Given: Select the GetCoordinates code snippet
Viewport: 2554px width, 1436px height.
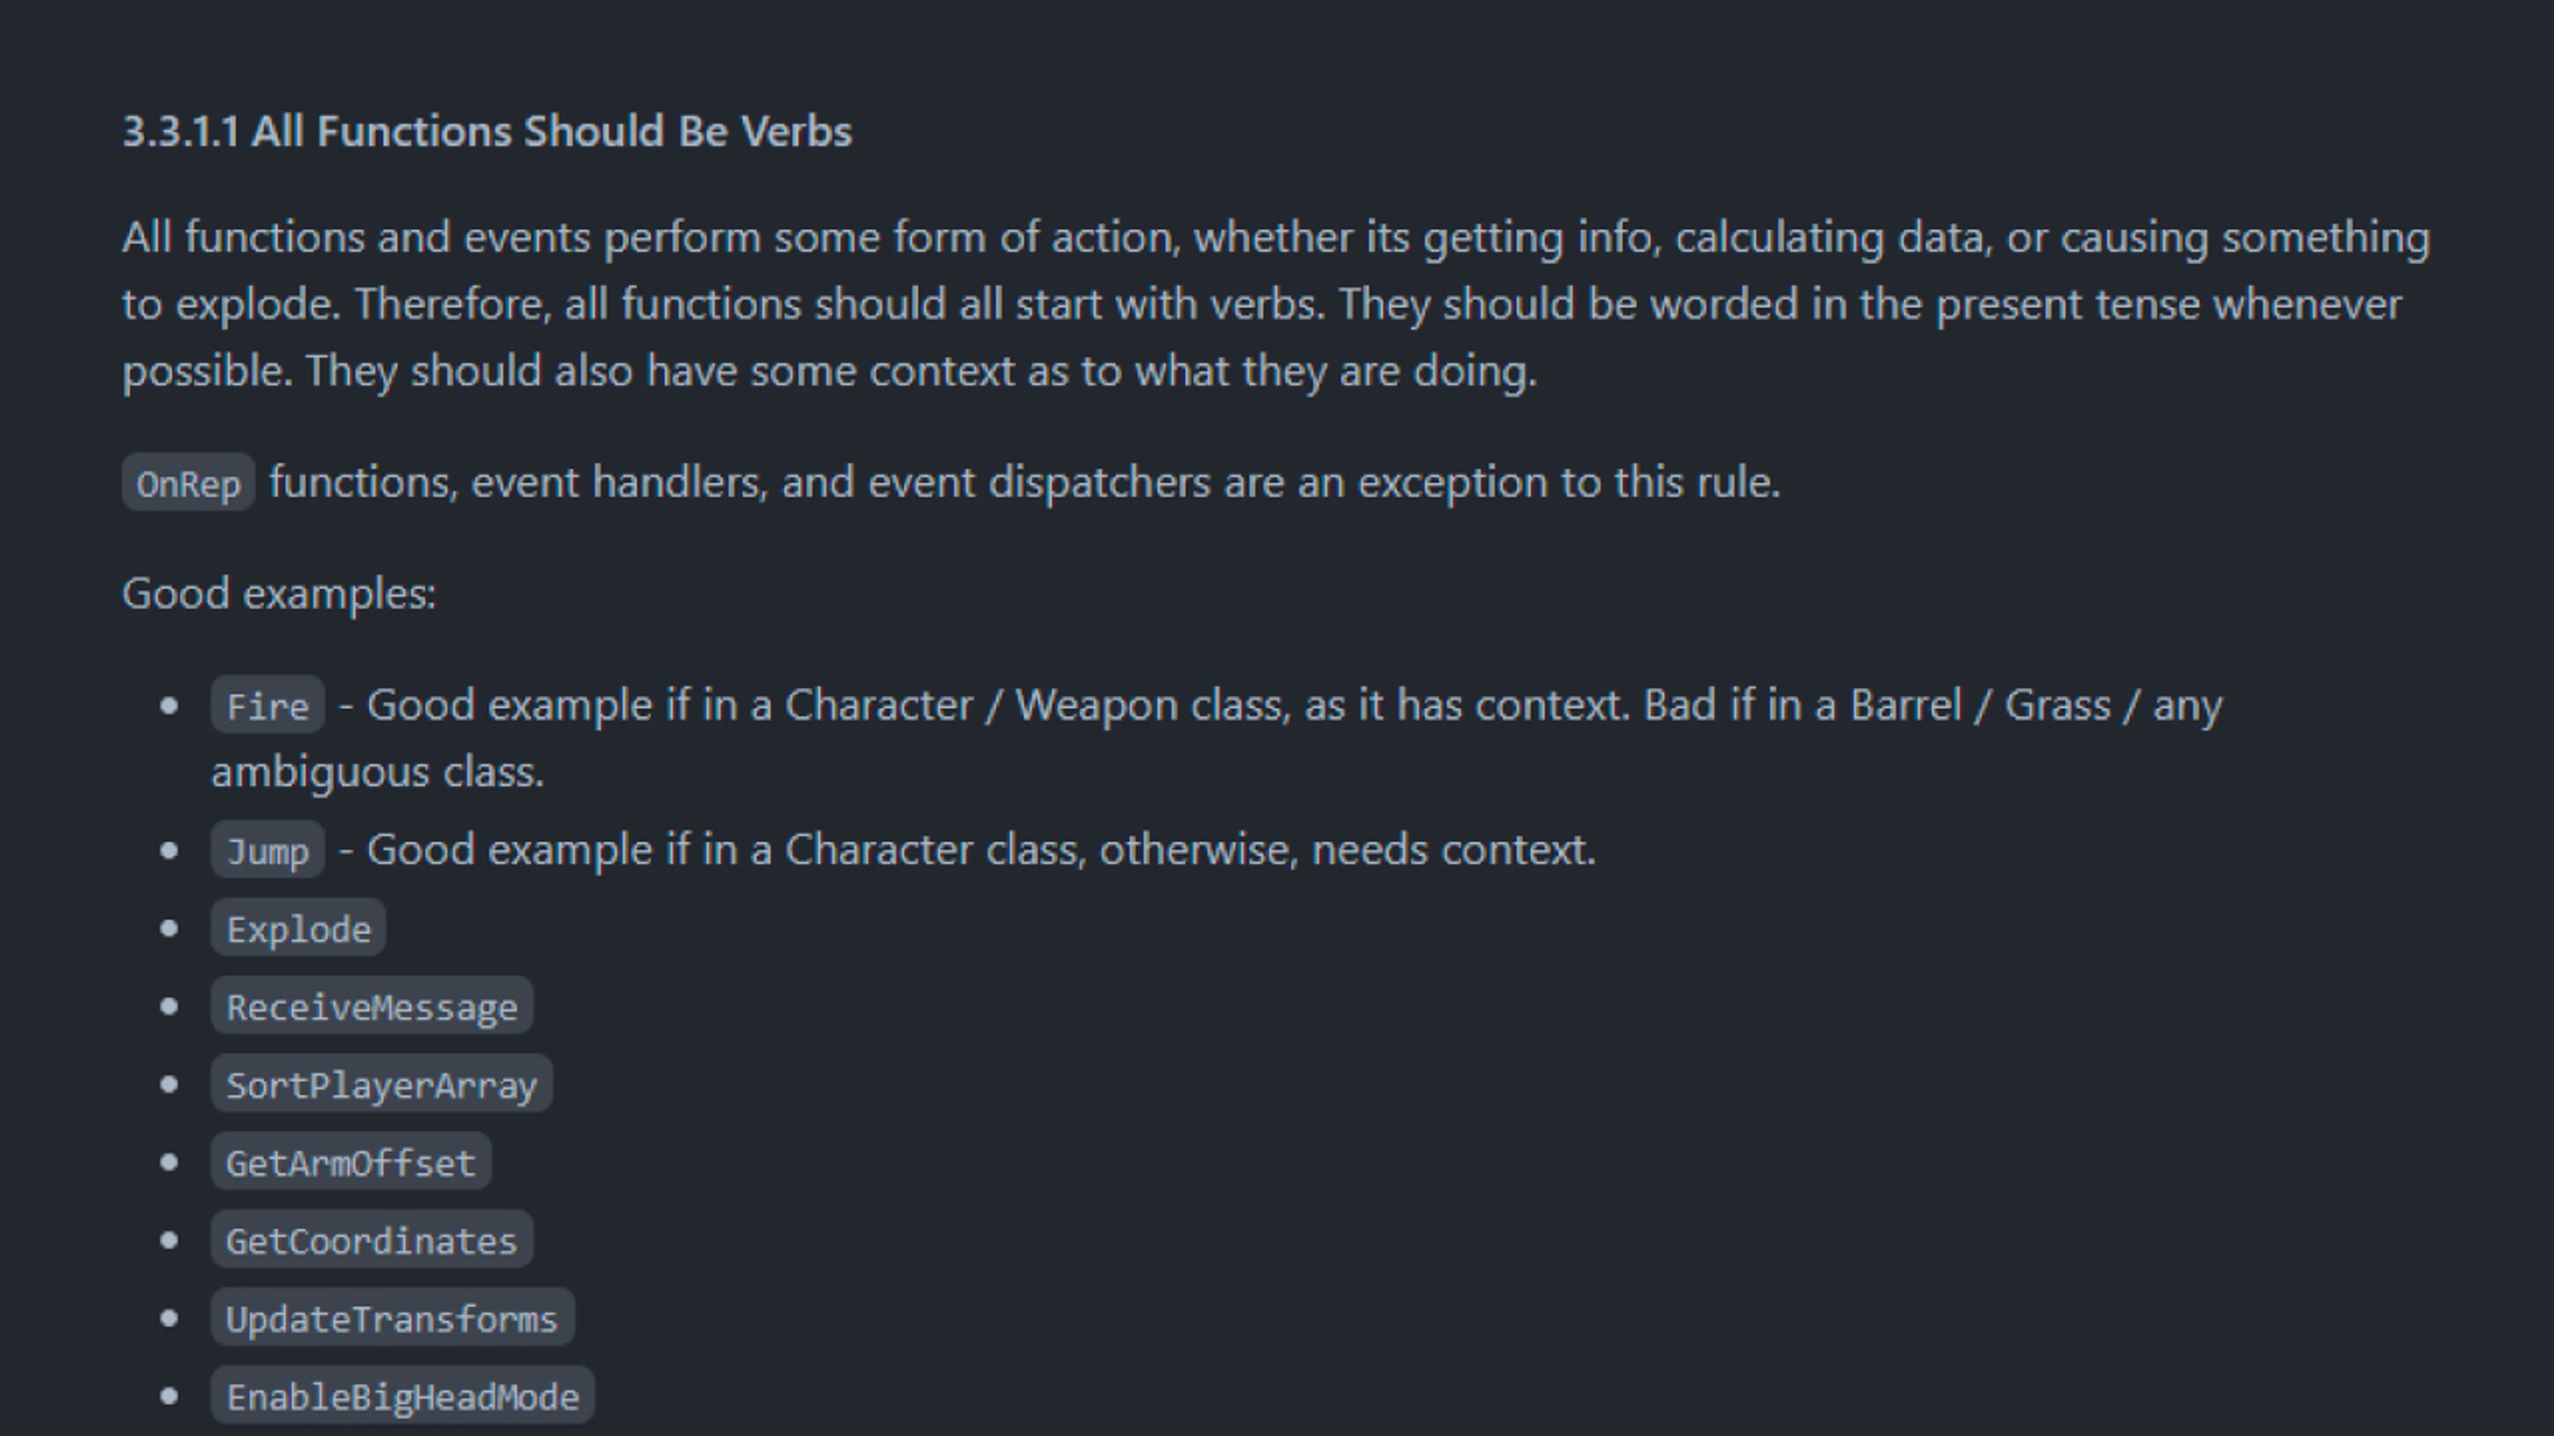Looking at the screenshot, I should coord(372,1241).
